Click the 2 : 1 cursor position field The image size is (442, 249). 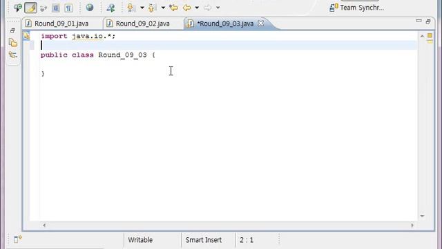[247, 240]
